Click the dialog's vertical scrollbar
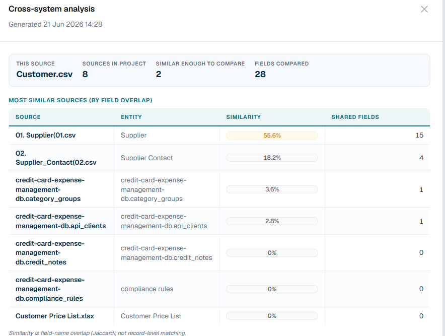This screenshot has height=336, width=445. [x=443, y=168]
